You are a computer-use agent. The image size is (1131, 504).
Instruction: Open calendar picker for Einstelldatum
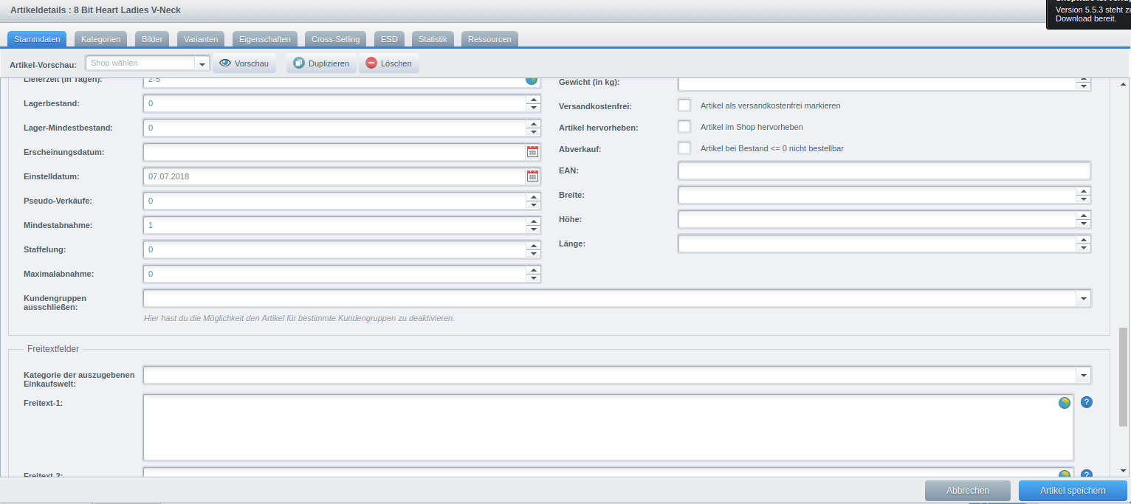pyautogui.click(x=532, y=176)
